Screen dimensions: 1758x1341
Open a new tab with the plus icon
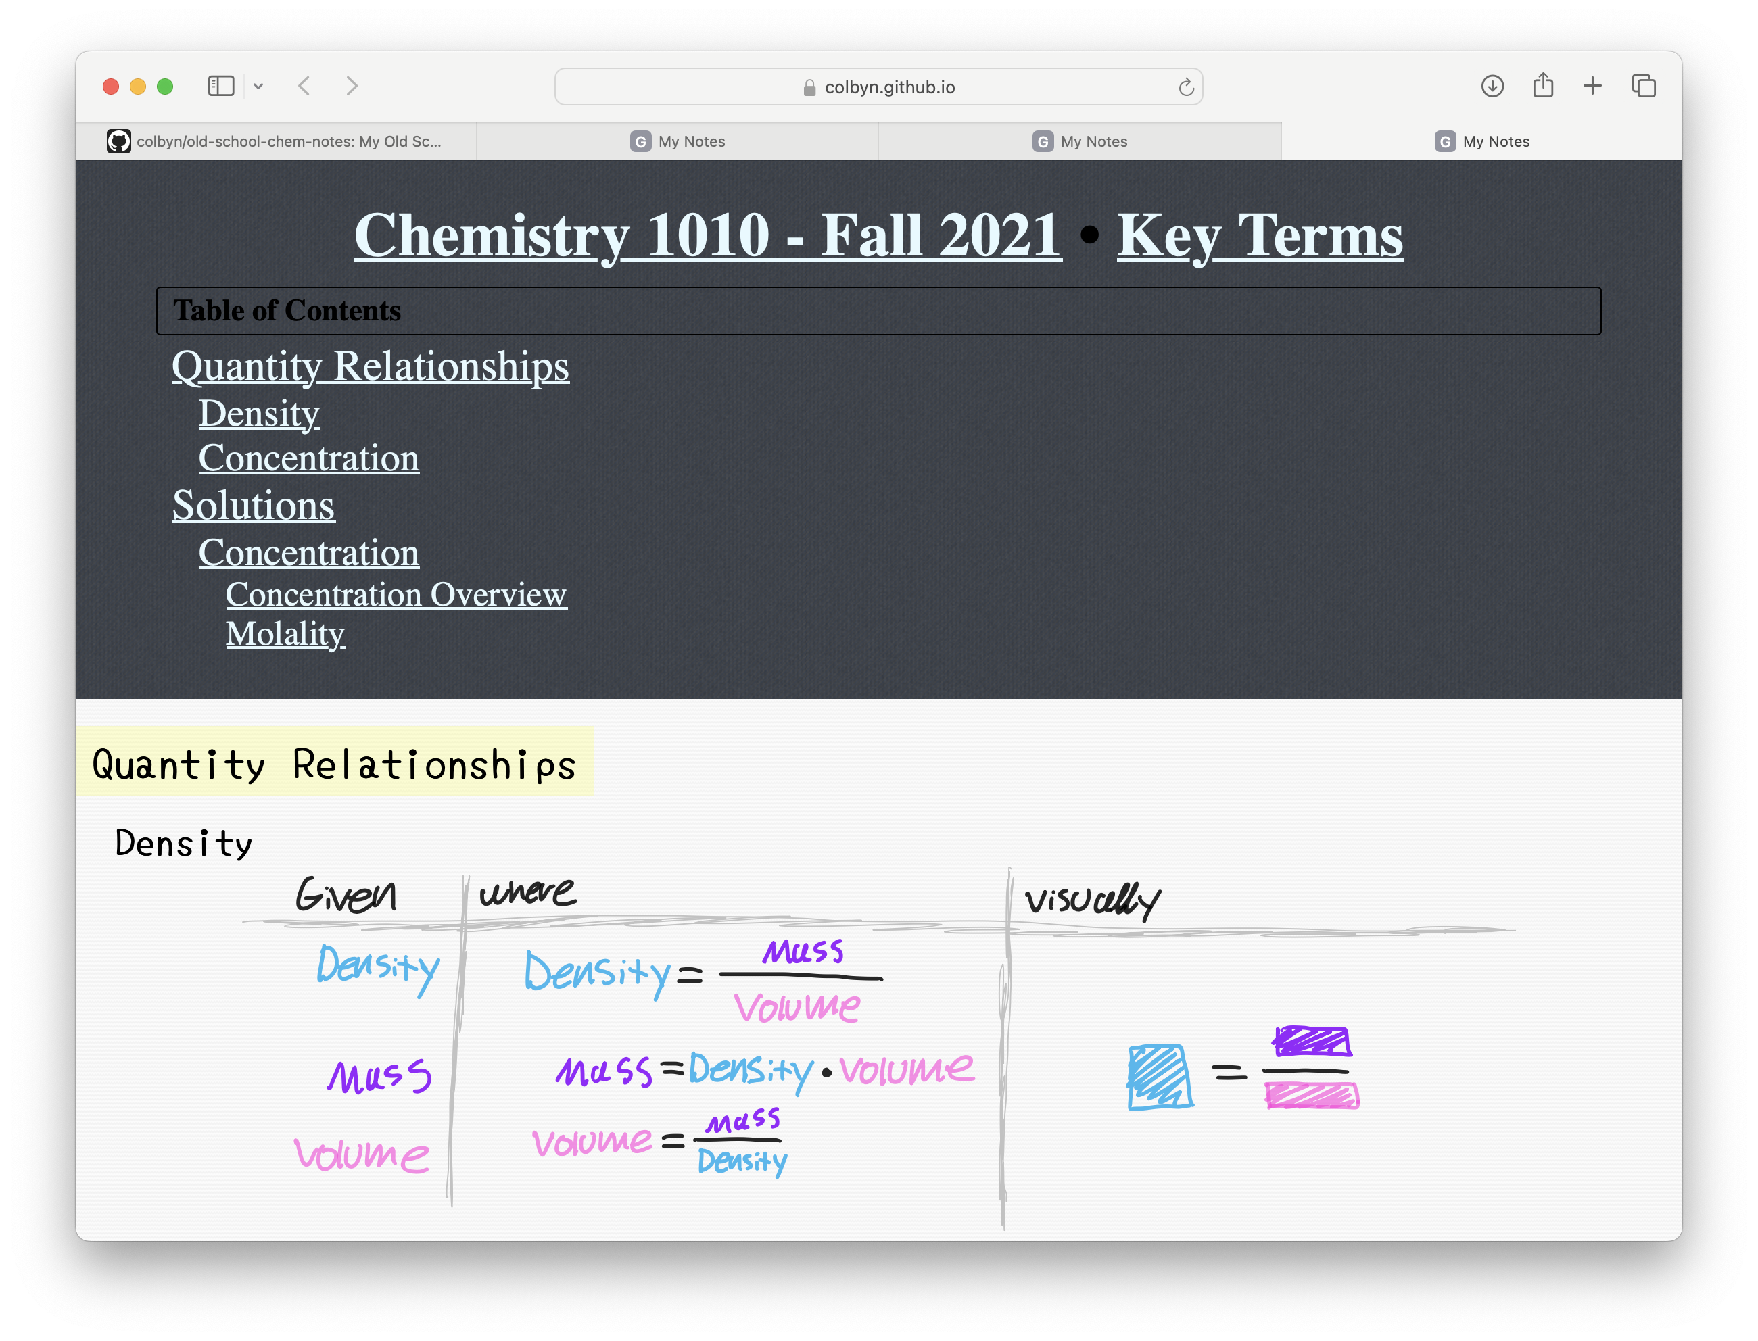point(1593,85)
